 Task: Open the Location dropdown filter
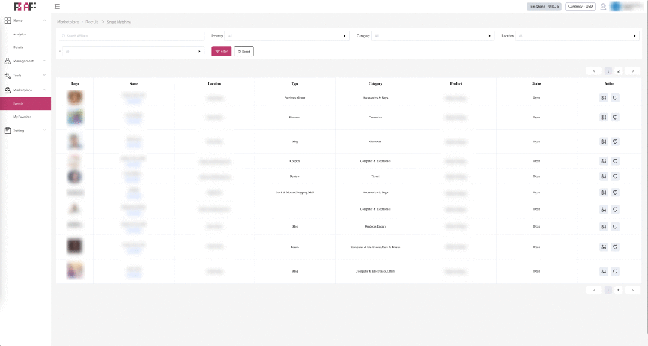(x=577, y=36)
